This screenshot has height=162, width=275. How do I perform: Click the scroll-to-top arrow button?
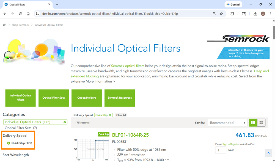click(268, 153)
